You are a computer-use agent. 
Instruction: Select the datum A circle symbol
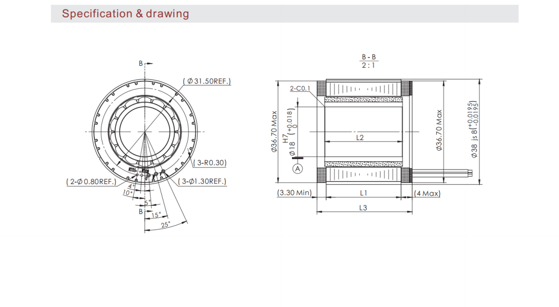[298, 169]
